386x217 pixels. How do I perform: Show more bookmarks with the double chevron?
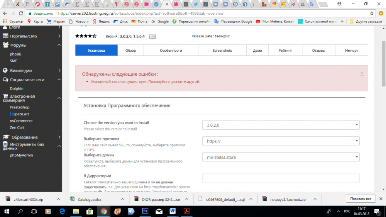342,21
